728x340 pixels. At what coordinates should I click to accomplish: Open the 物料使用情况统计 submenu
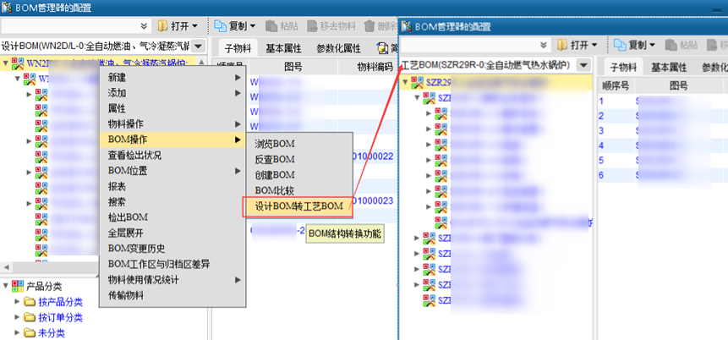click(172, 280)
